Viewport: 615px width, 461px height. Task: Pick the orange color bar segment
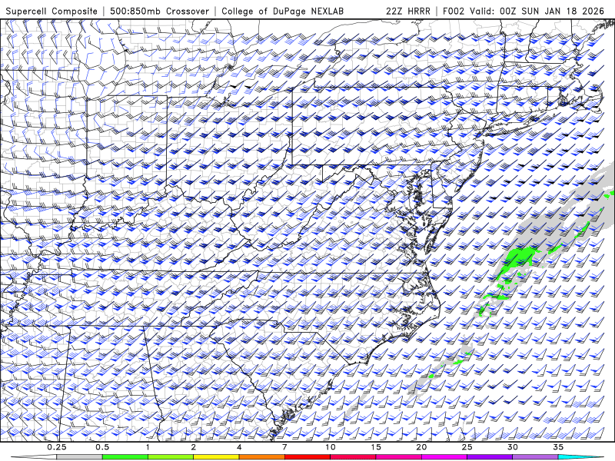[261, 457]
